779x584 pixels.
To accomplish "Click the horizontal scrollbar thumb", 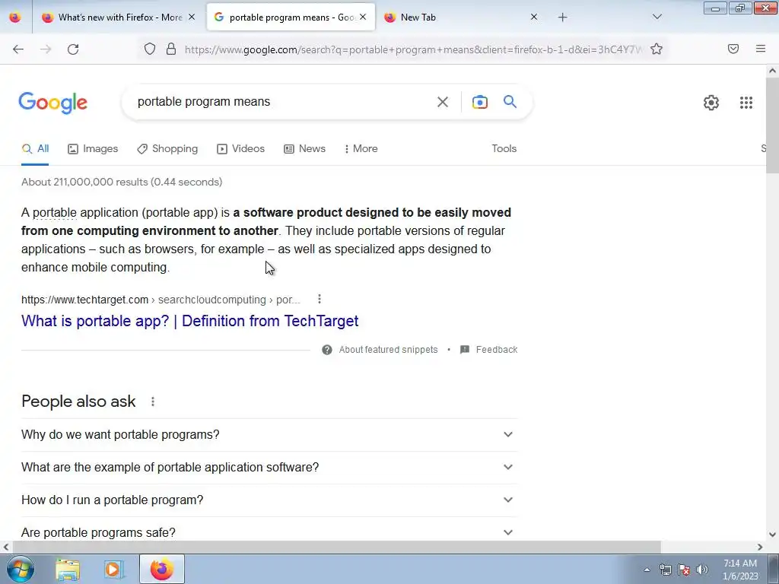I will tap(336, 547).
